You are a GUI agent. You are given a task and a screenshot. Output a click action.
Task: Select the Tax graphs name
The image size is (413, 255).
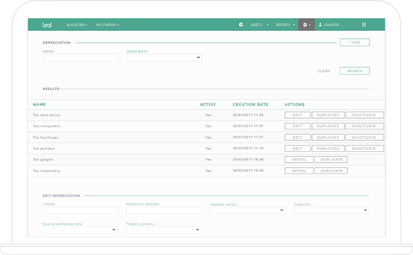click(43, 160)
